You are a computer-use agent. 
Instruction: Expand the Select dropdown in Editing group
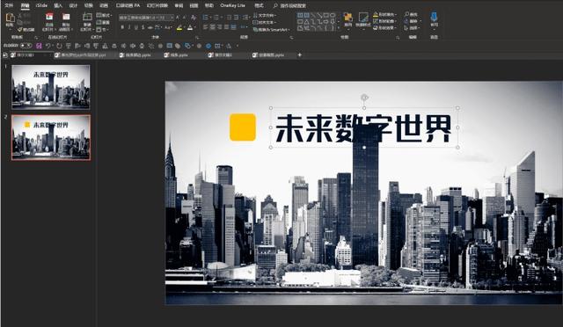point(413,27)
